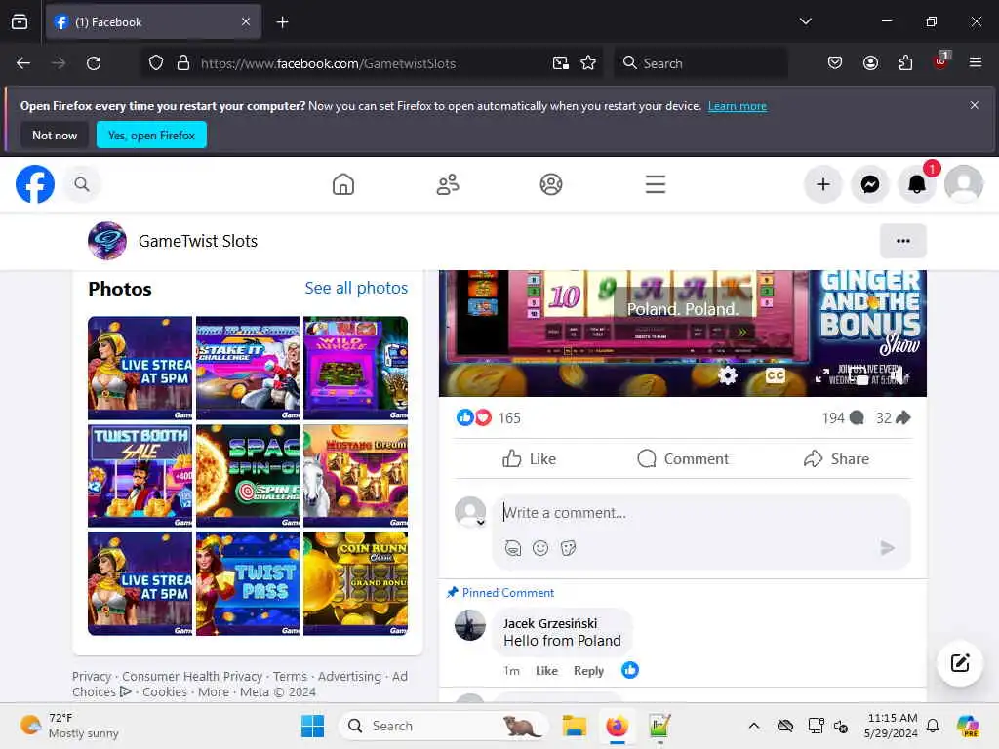Insert avatar sticker in comment

tap(513, 548)
